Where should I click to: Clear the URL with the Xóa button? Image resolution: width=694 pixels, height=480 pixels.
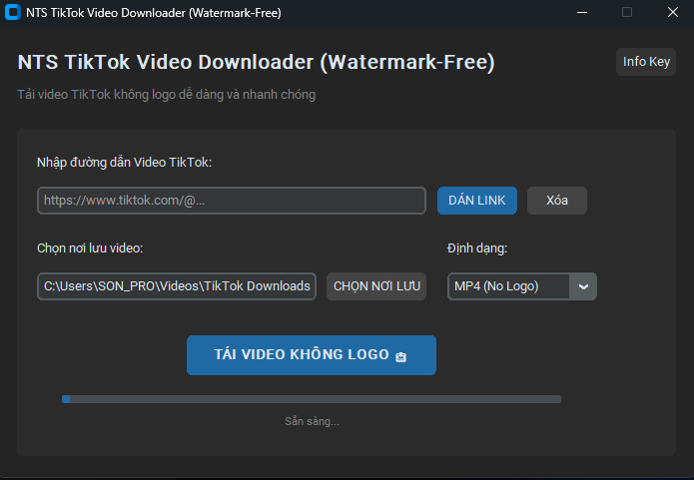coord(557,201)
